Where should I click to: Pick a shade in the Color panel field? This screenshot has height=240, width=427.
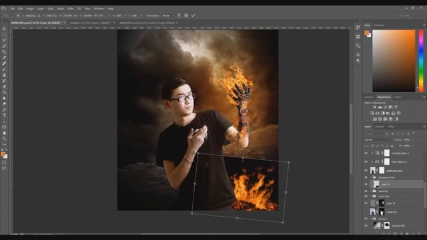[x=394, y=61]
